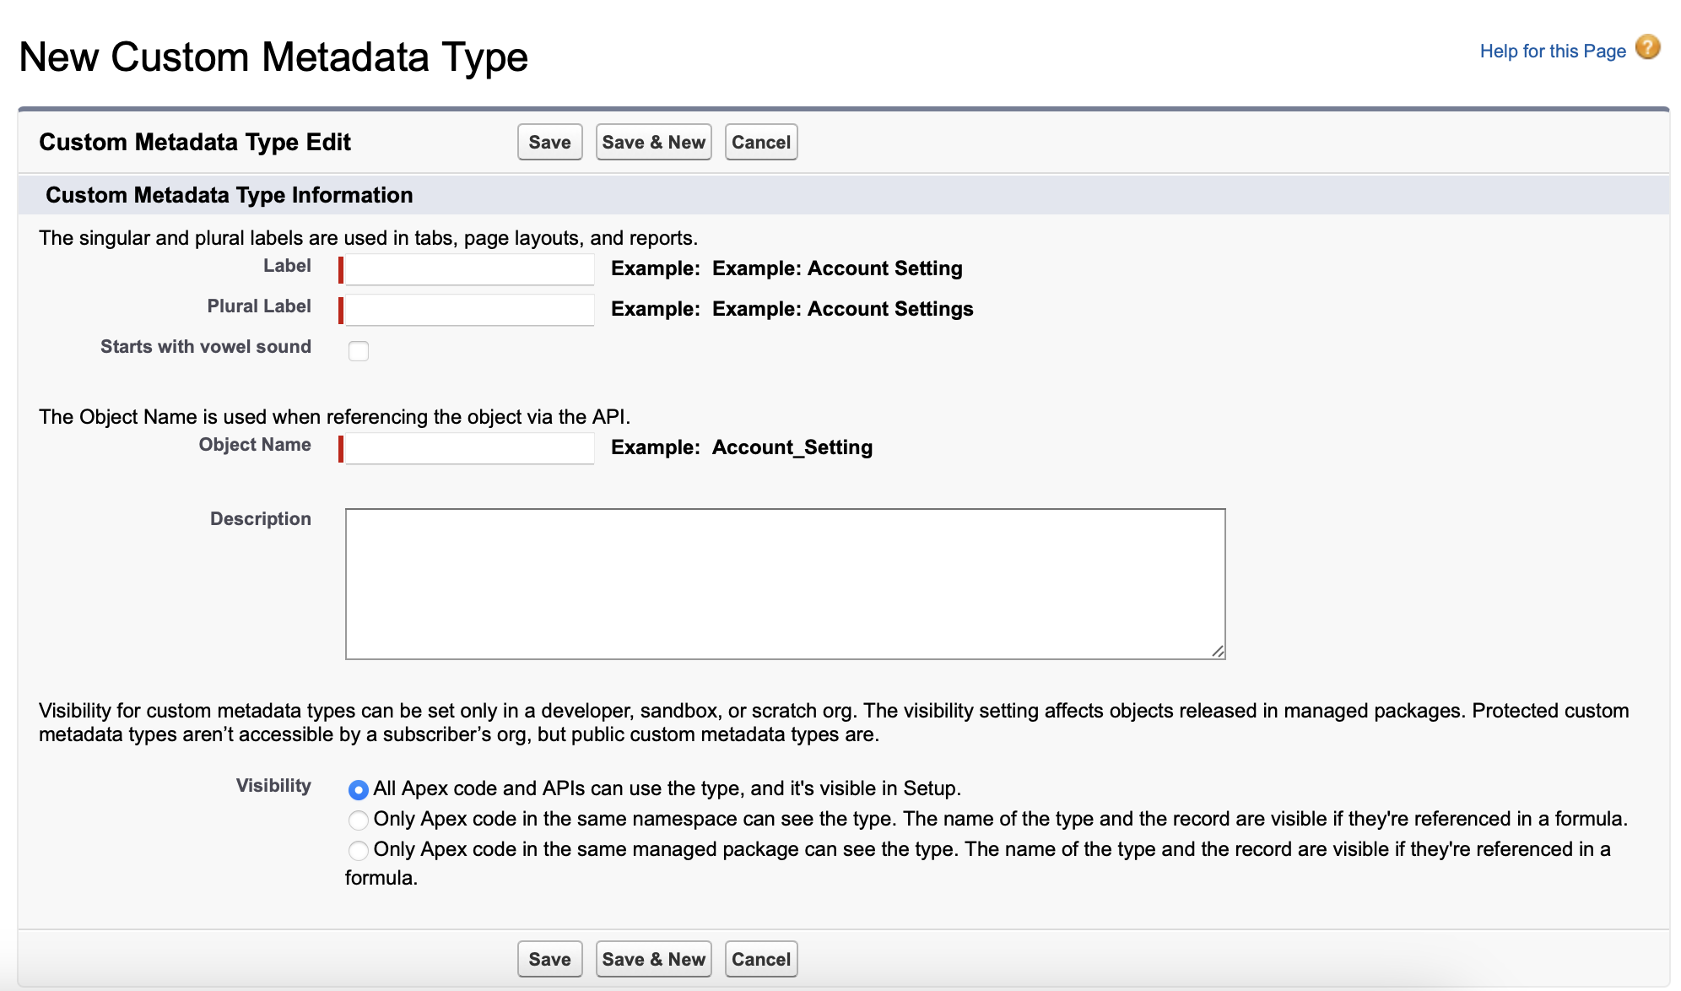
Task: Click into the Plural Label input field
Action: click(x=469, y=309)
